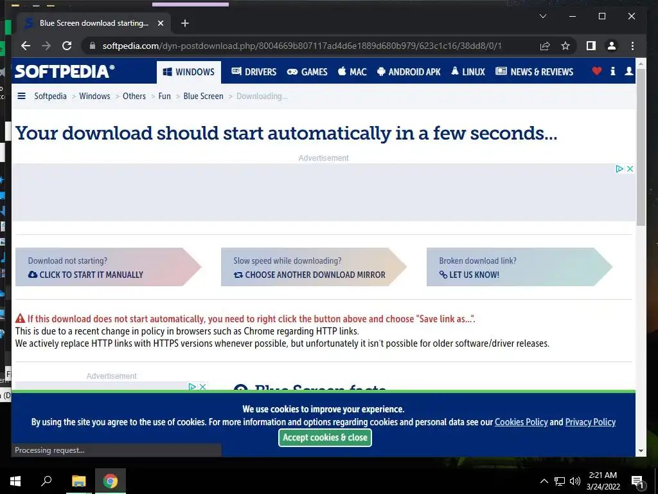Click 'Your download should start automatically' heading
The width and height of the screenshot is (658, 494).
click(x=286, y=133)
